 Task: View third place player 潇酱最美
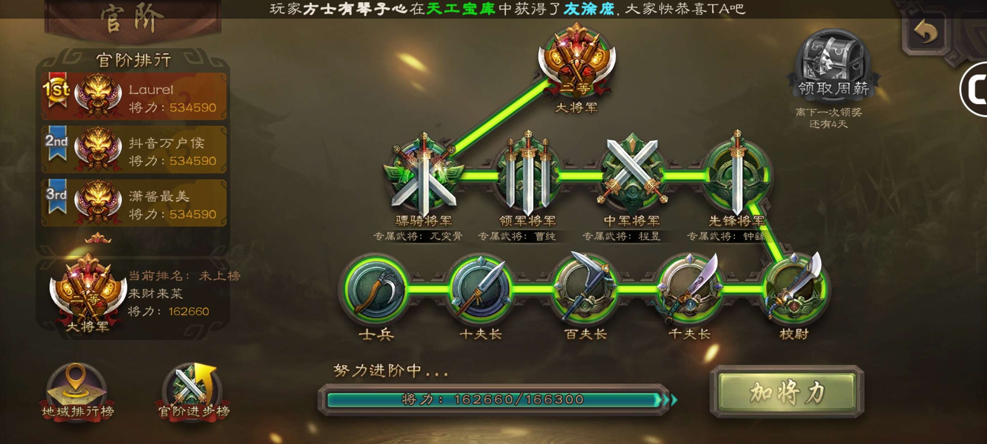click(134, 203)
